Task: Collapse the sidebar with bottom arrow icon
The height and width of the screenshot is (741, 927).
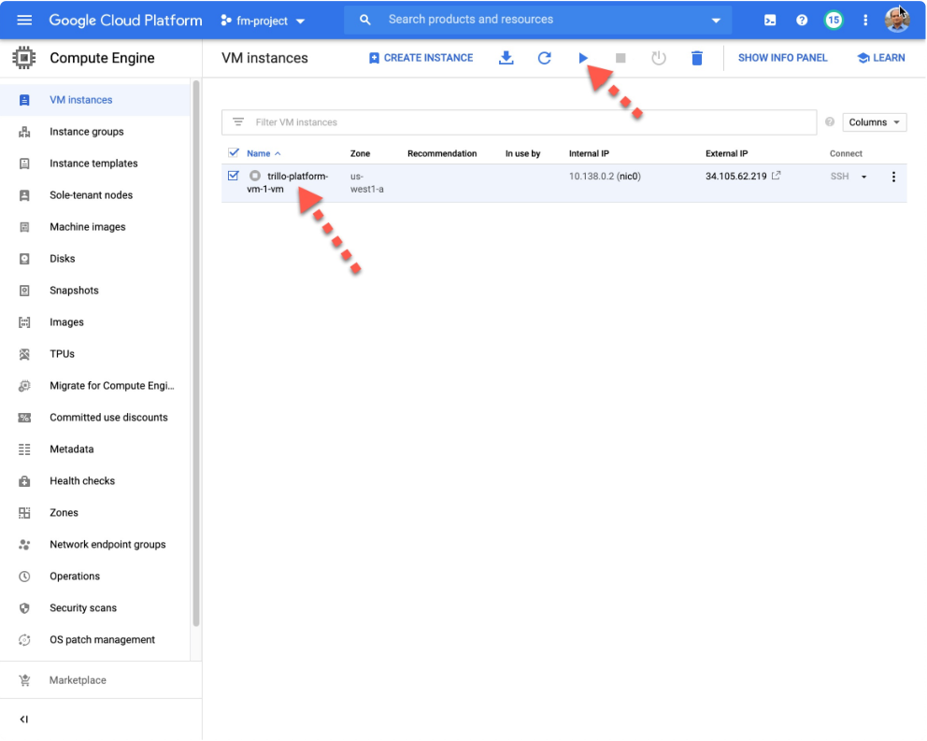Action: pos(23,720)
